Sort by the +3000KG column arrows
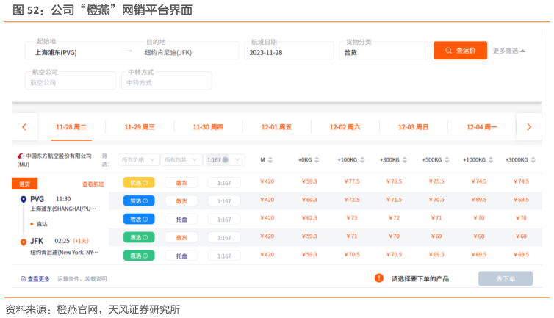The width and height of the screenshot is (554, 318). click(x=533, y=159)
